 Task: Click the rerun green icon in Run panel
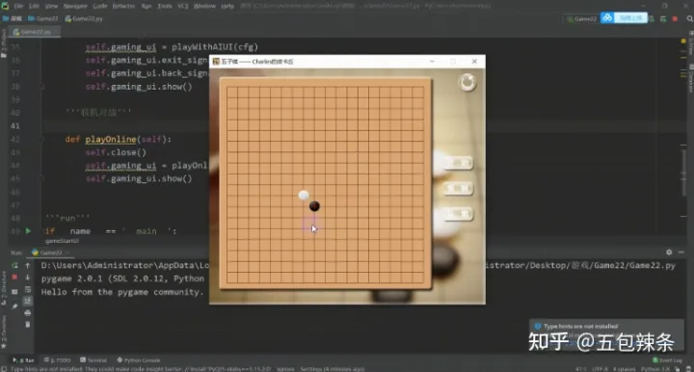tap(14, 265)
